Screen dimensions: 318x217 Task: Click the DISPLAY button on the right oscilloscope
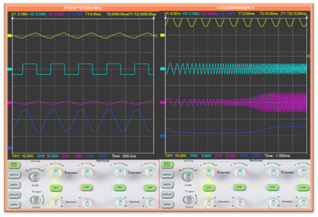[167, 194]
